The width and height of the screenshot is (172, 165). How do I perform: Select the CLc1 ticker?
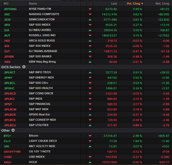7,141
